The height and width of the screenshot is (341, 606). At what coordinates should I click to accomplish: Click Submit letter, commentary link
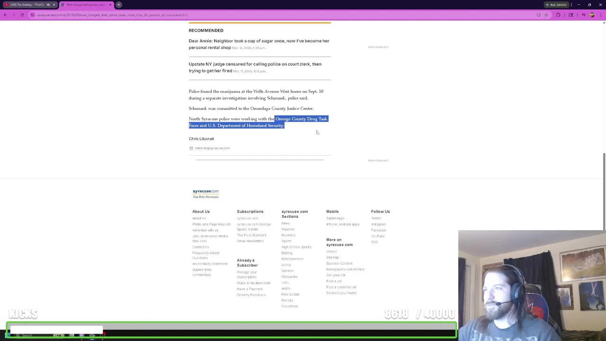(202, 272)
